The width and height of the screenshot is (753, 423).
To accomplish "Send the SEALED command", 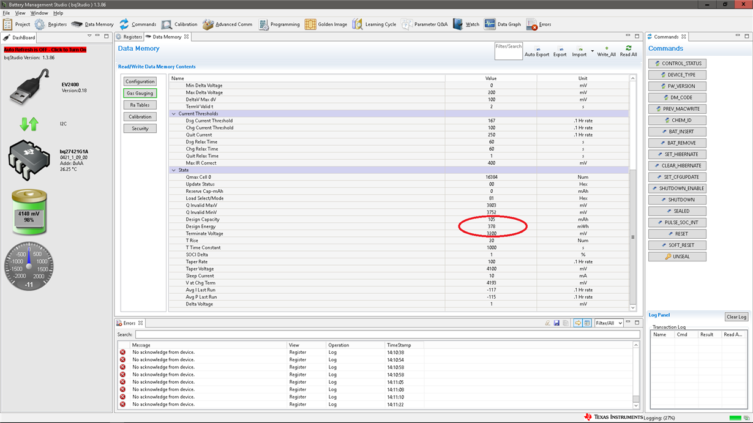I will click(677, 211).
